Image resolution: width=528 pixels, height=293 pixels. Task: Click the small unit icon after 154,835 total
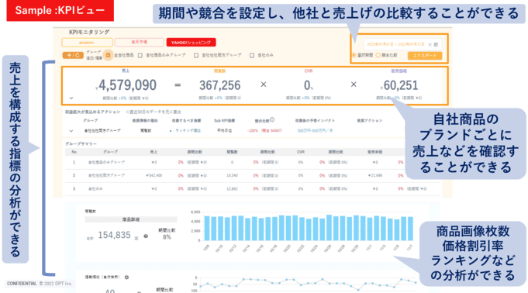coord(136,238)
